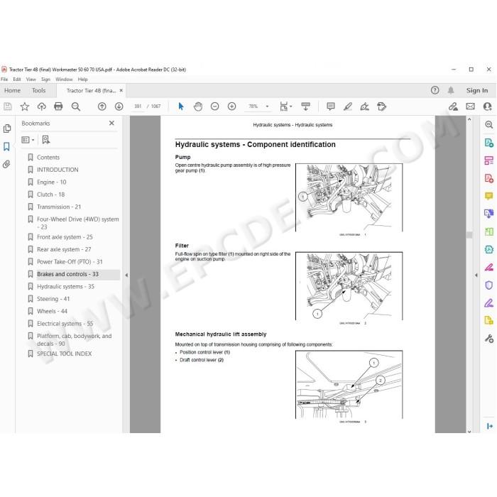Jump to the Contents bookmark
Image resolution: width=497 pixels, height=497 pixels.
pyautogui.click(x=48, y=157)
